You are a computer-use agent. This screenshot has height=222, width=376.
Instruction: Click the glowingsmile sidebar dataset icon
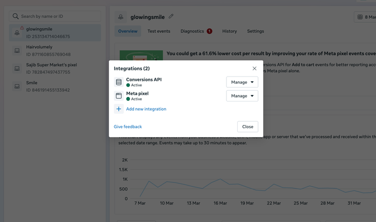17,33
